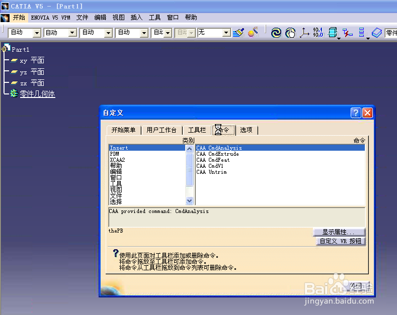Select 选择 in the category list
Viewport: 397px width, 315px height.
[147, 202]
